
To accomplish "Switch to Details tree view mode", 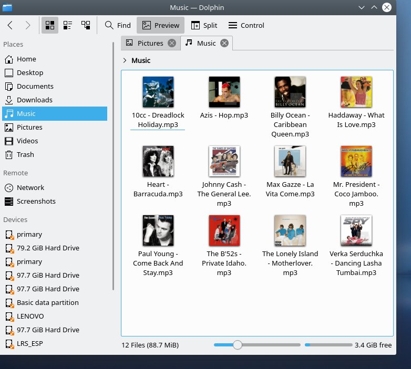I will coord(85,25).
